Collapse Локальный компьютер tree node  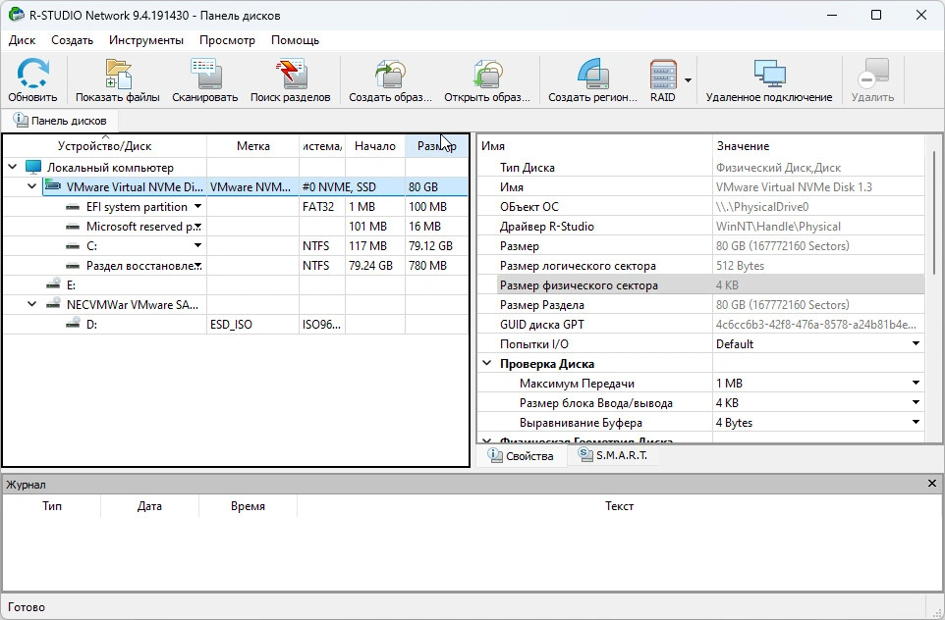click(x=13, y=167)
